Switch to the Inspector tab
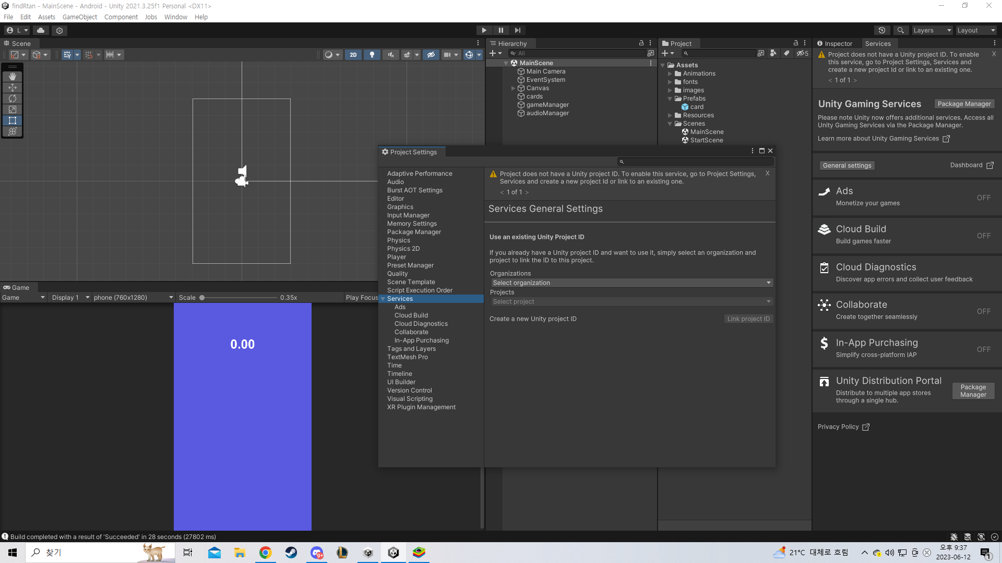 tap(835, 44)
